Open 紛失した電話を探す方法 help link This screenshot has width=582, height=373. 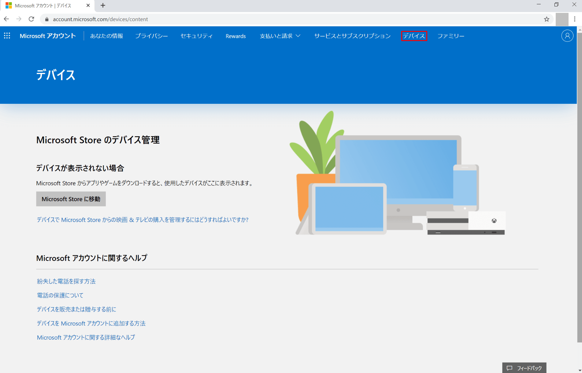pos(66,281)
